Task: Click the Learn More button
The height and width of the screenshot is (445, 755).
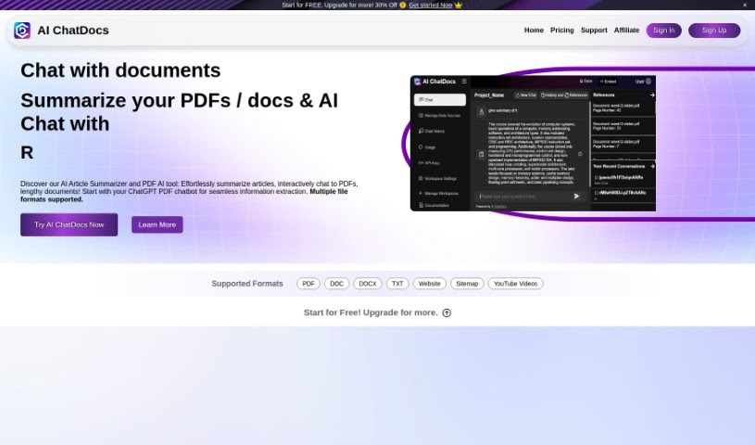Action: tap(157, 224)
